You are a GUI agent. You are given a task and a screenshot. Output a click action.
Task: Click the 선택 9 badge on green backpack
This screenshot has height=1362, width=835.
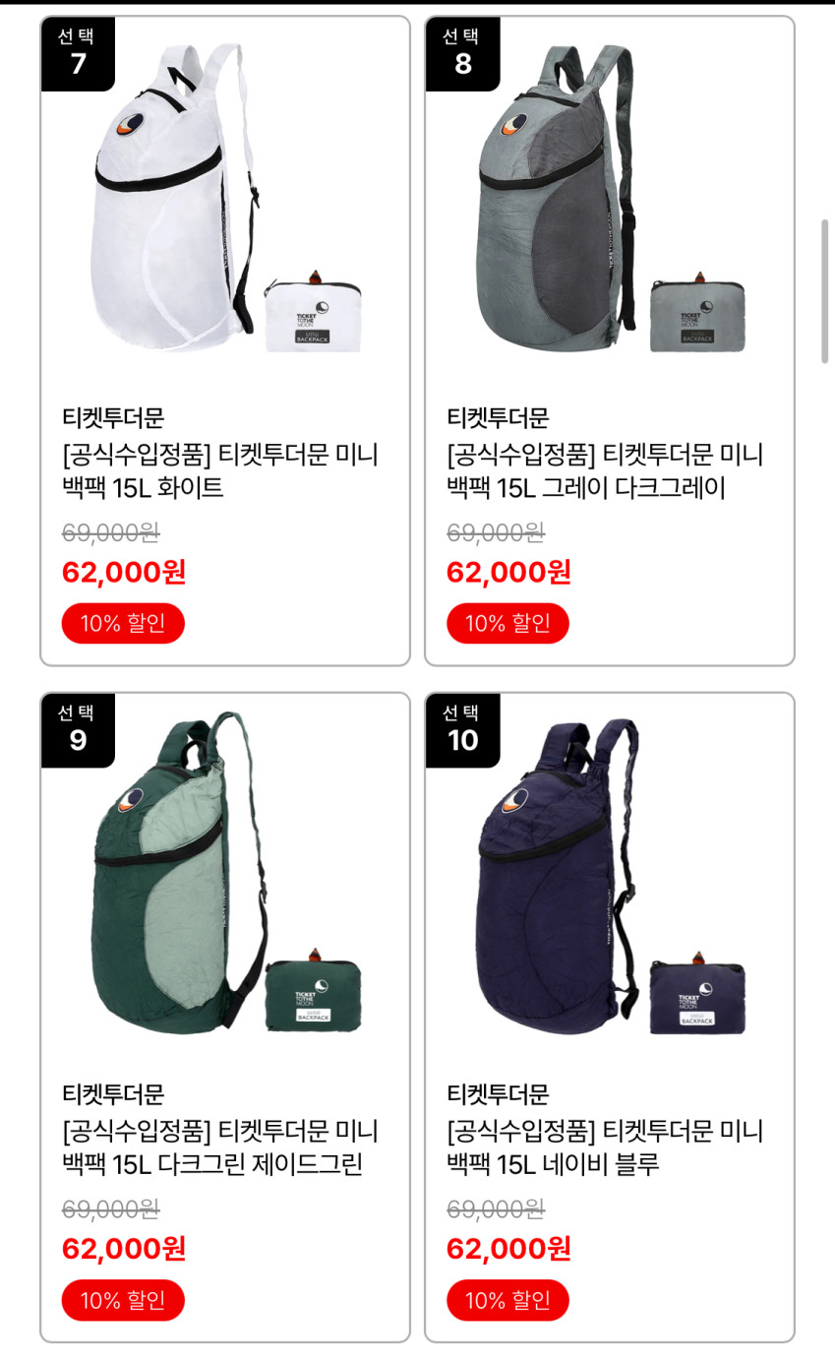(x=78, y=730)
